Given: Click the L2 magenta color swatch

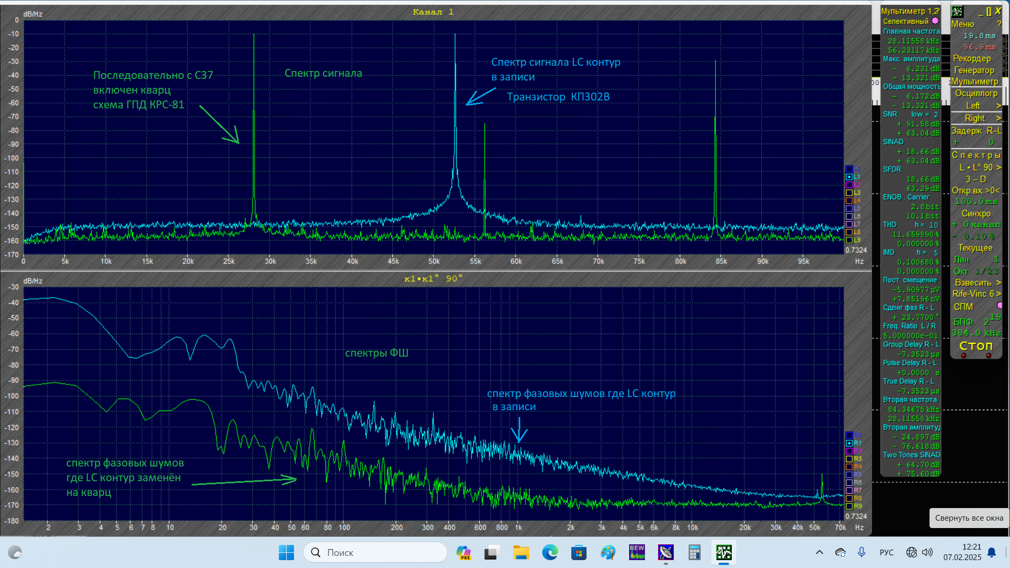Looking at the screenshot, I should coord(849,185).
